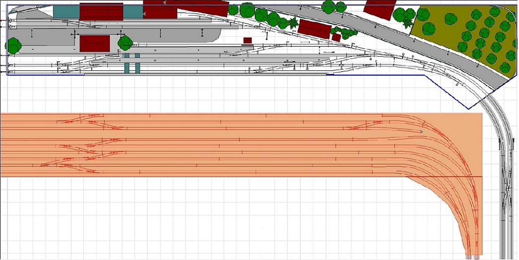Screen dimensions: 519x260
Task: Select the small gray arrow in the orange yard
Action: pyautogui.click(x=422, y=132)
